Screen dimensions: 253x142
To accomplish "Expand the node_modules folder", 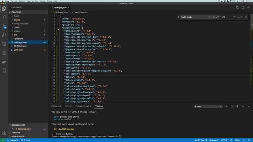I will pos(28,24).
